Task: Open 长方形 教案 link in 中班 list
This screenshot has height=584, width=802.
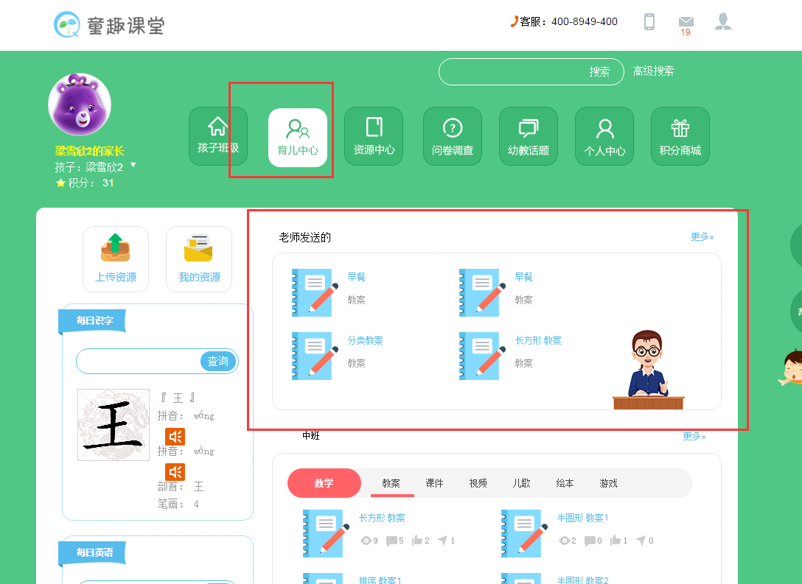Action: 382,518
